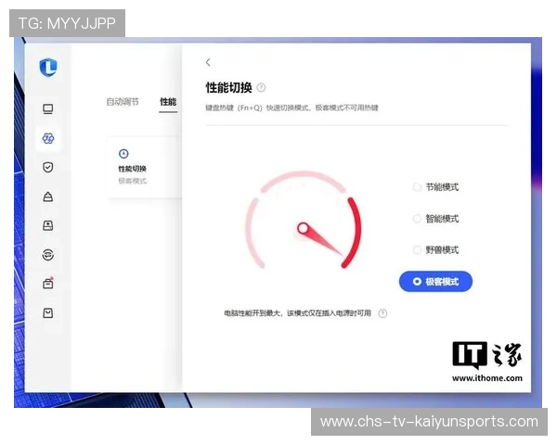Select the 节能模式 radio option
The image size is (557, 445).
tap(436, 187)
